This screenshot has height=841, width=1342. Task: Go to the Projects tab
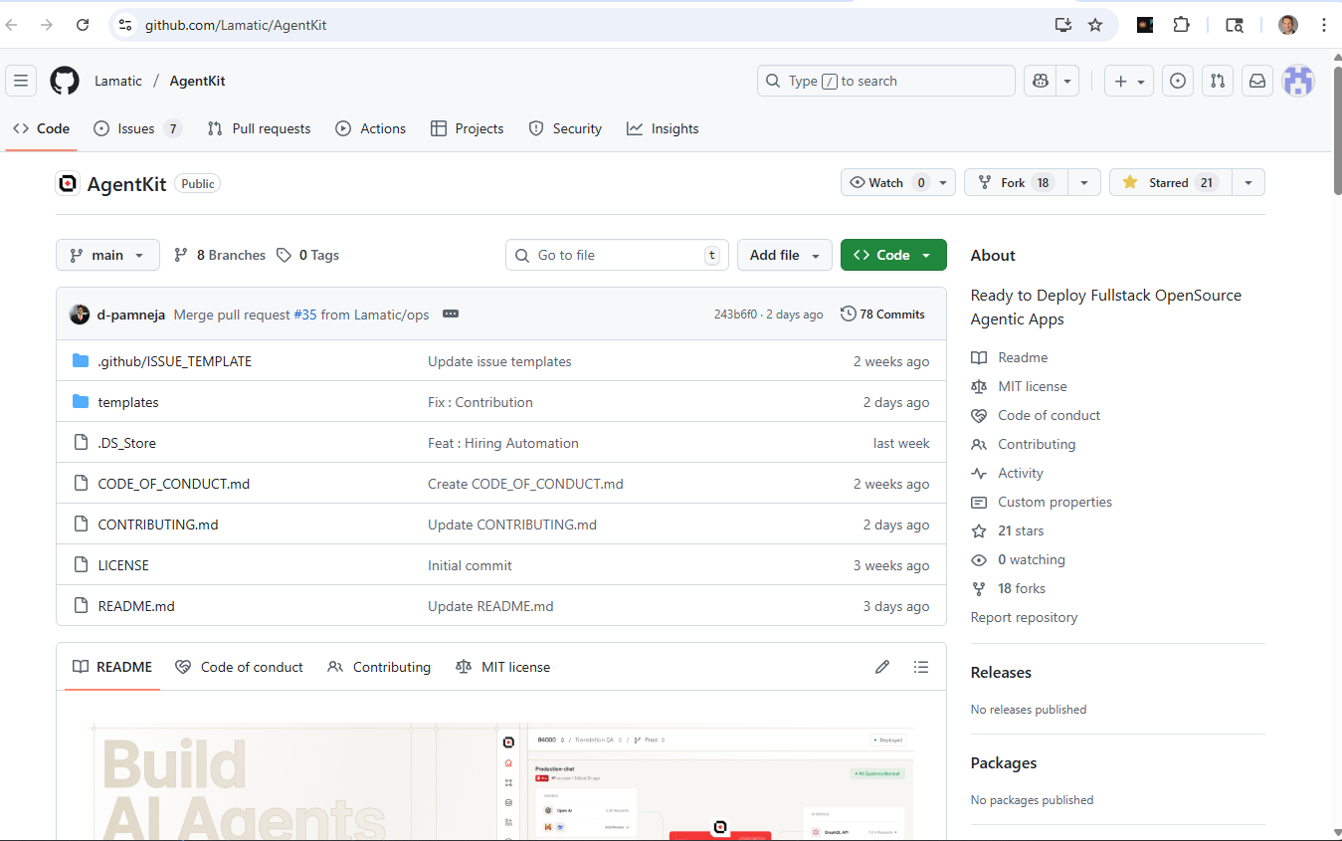467,128
